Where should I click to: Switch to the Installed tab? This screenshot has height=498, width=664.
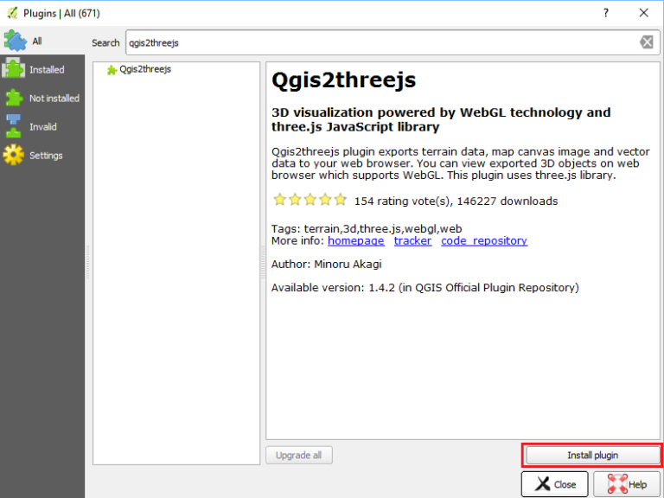coord(47,70)
